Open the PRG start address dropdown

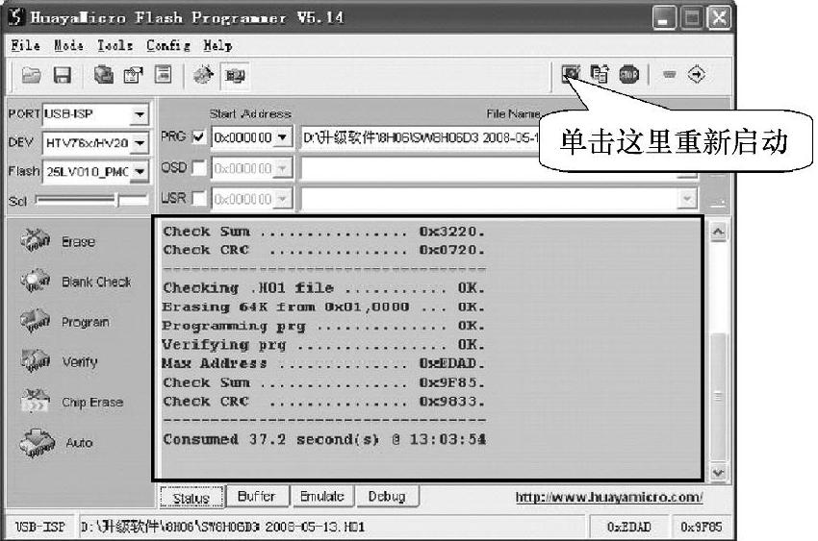point(282,137)
